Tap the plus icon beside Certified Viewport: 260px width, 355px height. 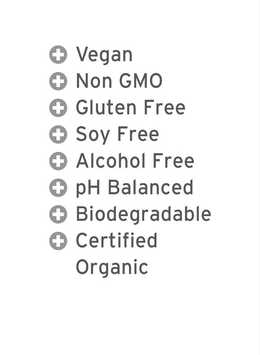tap(58, 241)
